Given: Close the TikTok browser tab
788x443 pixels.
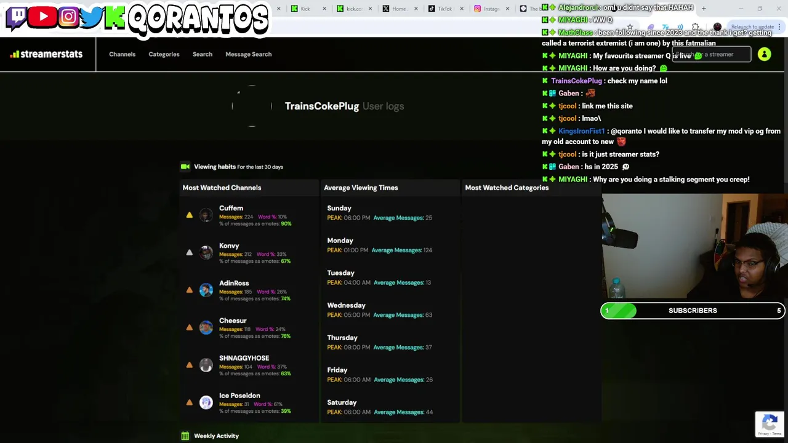Looking at the screenshot, I should pyautogui.click(x=462, y=9).
